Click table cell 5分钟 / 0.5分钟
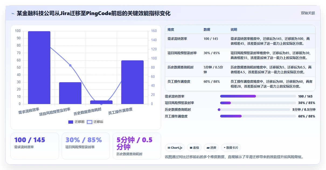This screenshot has width=326, height=170. click(x=213, y=70)
